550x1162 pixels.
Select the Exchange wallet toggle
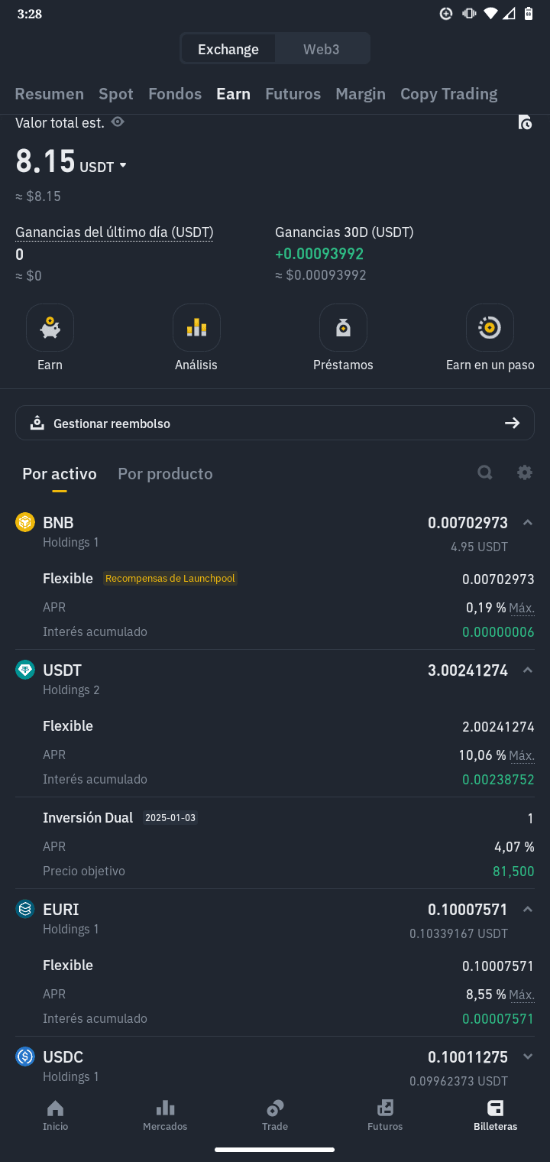(228, 49)
